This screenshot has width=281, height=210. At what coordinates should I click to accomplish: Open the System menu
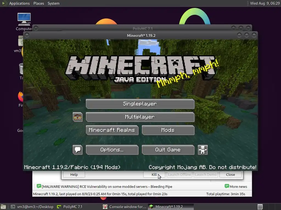(54, 3)
